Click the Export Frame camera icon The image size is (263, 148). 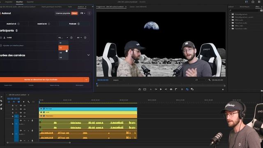[x=171, y=90]
